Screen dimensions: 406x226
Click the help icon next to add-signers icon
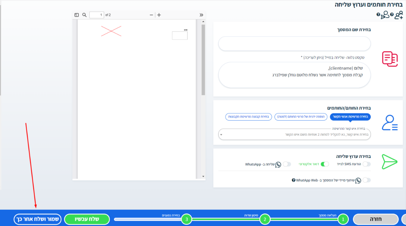(392, 15)
